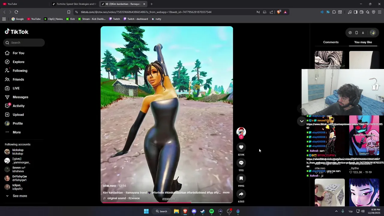
Task: Go to your Profile
Action: tap(18, 123)
